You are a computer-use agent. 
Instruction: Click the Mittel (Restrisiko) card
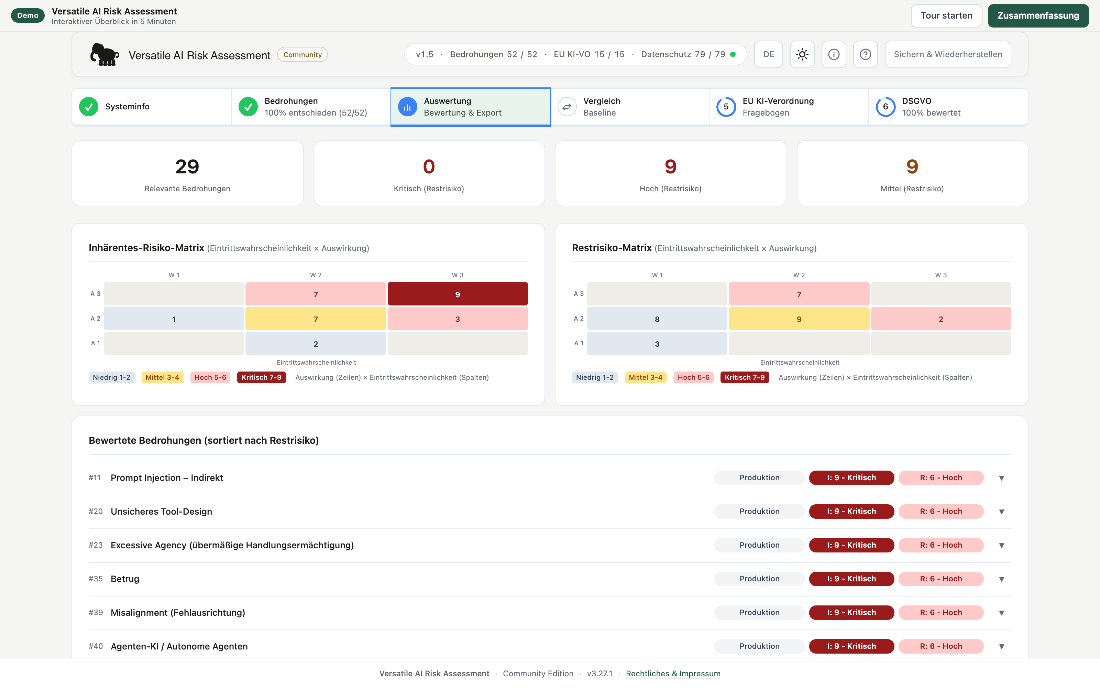[x=912, y=173]
